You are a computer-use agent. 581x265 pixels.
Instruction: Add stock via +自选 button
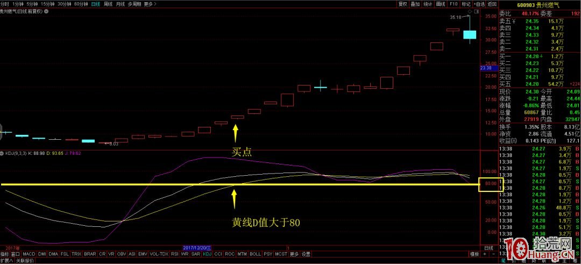[479, 4]
